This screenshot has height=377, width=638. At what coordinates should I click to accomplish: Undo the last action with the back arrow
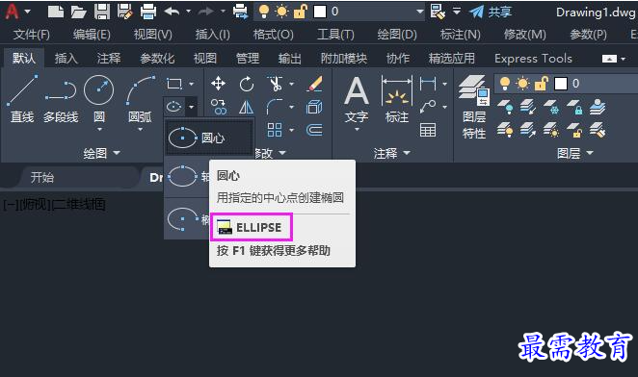172,12
